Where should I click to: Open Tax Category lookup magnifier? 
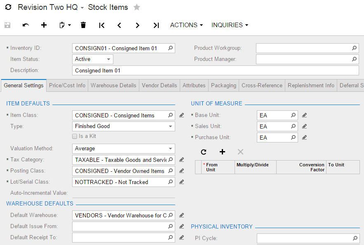[x=170, y=160]
